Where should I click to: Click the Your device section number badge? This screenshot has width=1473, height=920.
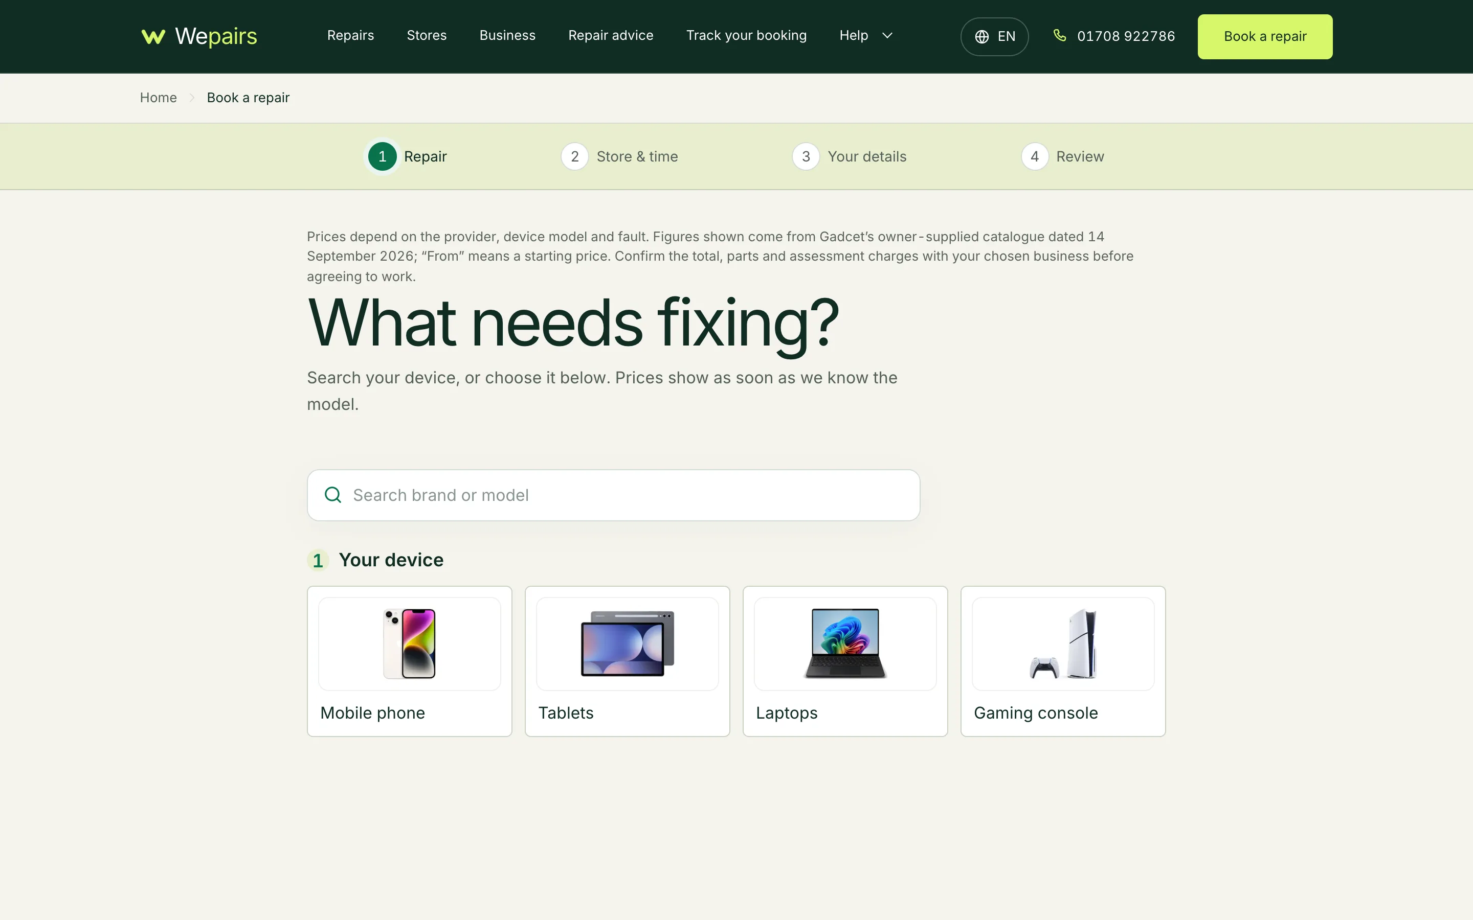pos(318,560)
